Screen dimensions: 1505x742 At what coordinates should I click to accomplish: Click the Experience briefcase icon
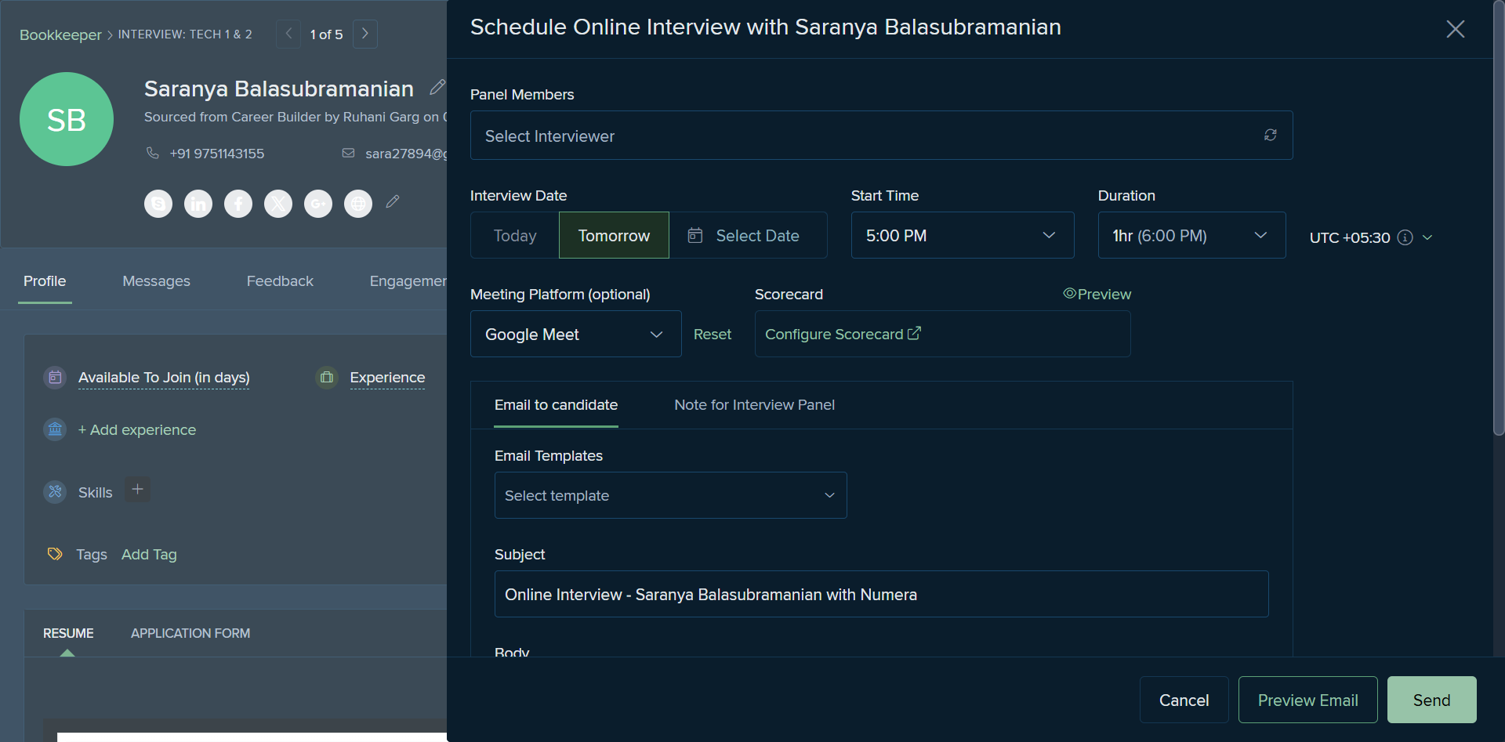[x=327, y=378]
